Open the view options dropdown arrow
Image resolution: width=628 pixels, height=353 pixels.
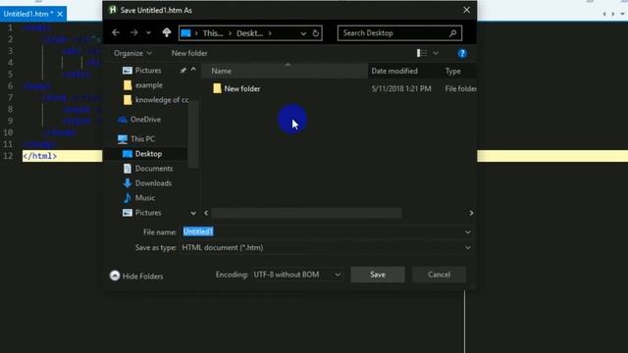coord(436,53)
